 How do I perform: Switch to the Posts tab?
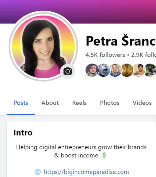(x=21, y=103)
